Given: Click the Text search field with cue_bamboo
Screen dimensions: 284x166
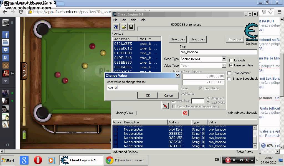Looking at the screenshot, I should (219, 52).
